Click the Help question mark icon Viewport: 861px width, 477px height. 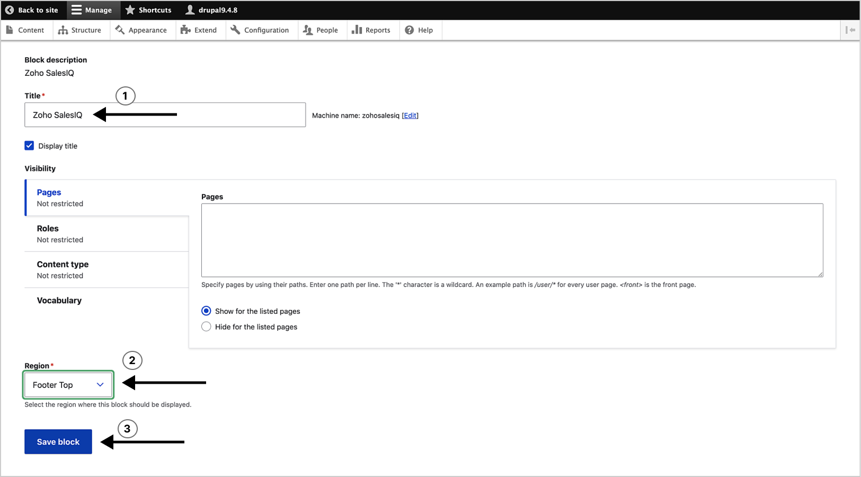coord(410,30)
